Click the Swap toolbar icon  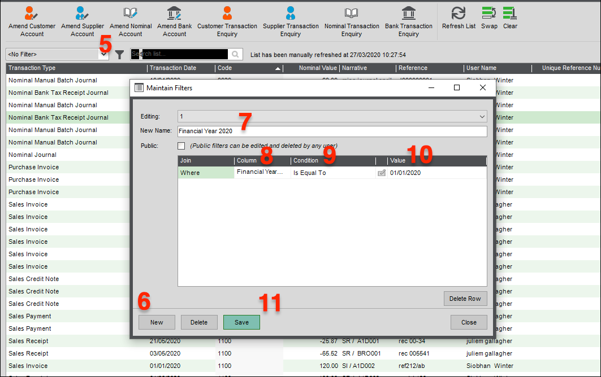tap(488, 17)
